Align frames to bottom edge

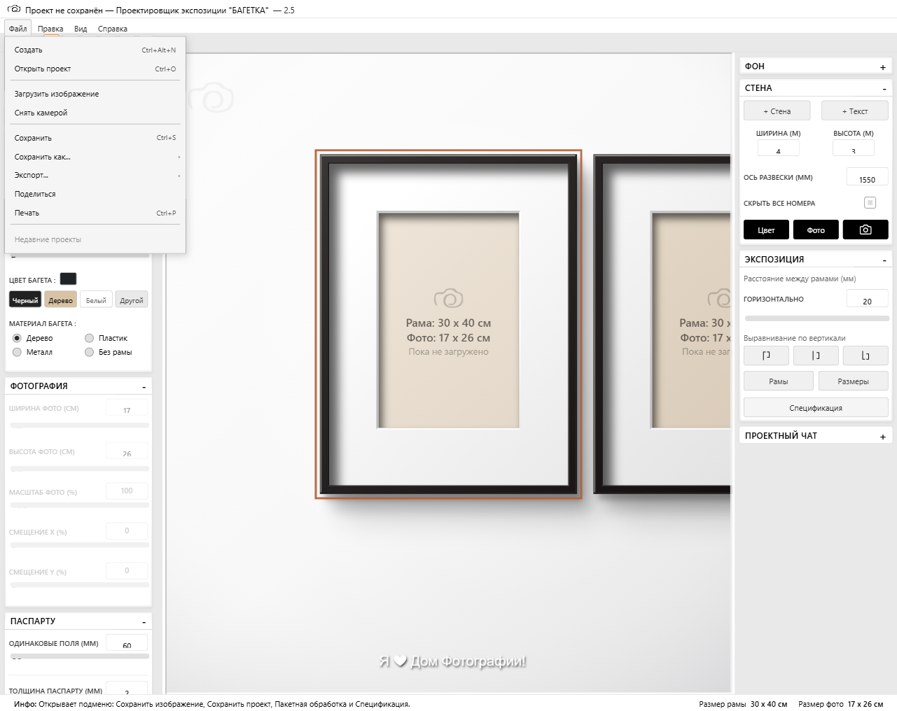pyautogui.click(x=865, y=355)
